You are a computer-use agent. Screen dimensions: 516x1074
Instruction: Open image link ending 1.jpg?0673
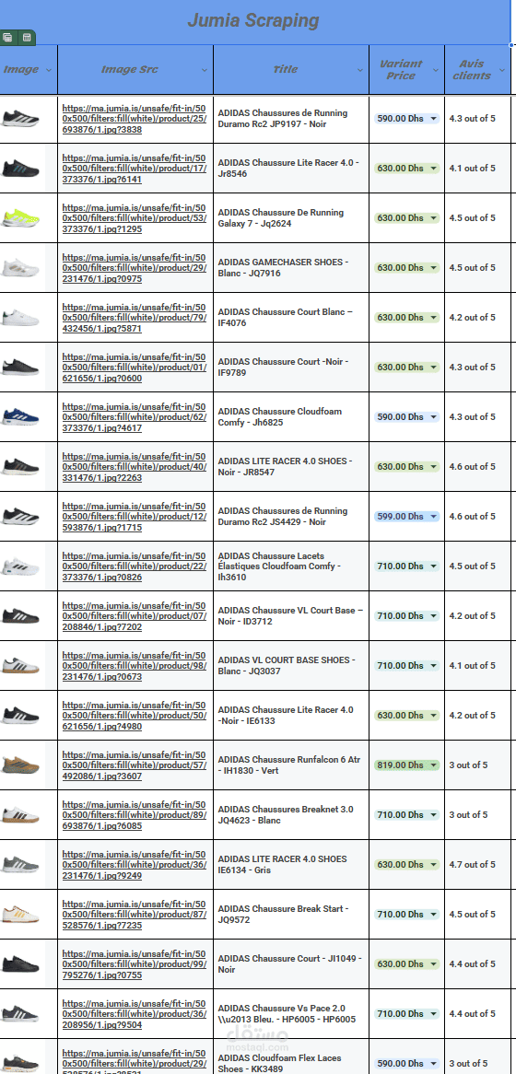tap(135, 666)
